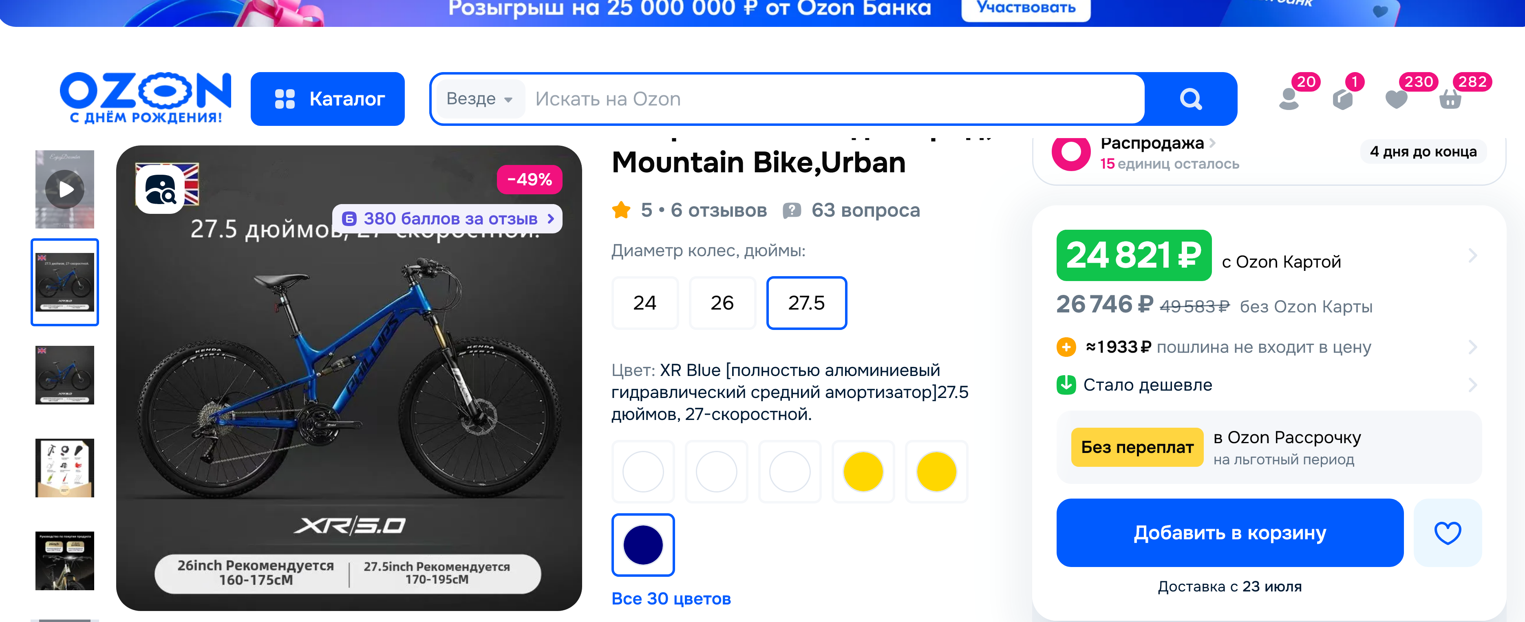Choose the dark blue color swatch
Viewport: 1525px width, 622px height.
pyautogui.click(x=643, y=545)
